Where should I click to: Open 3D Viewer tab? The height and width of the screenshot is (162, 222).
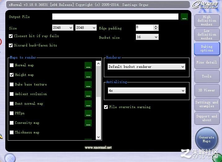pos(207,90)
